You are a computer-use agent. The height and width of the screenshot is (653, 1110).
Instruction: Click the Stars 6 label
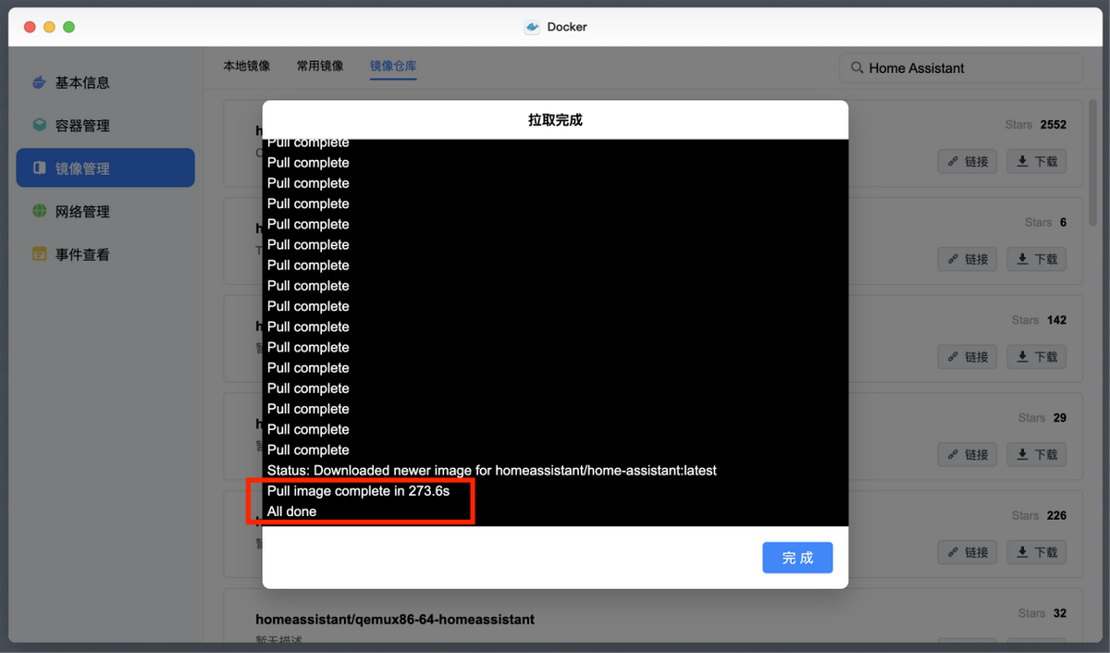tap(1045, 222)
